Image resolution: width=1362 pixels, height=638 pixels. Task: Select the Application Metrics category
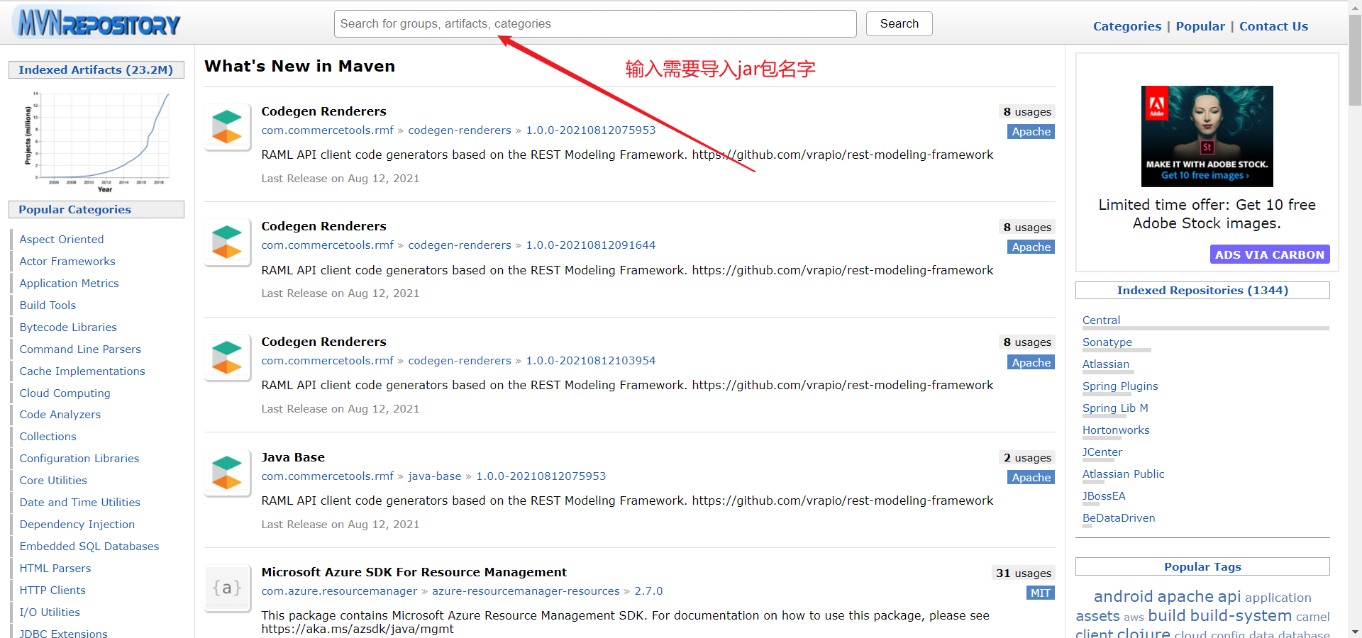[69, 283]
